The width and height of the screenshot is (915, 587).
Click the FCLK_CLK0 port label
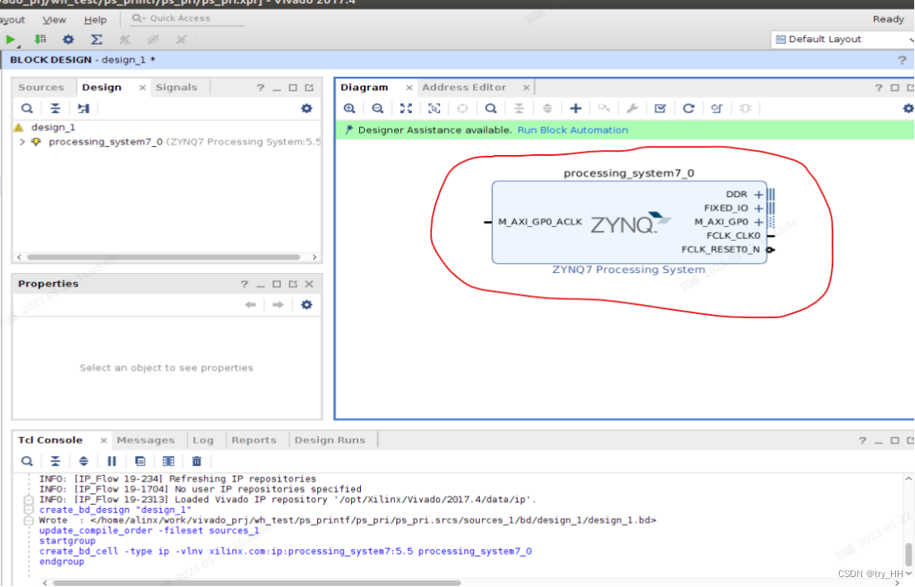click(733, 236)
